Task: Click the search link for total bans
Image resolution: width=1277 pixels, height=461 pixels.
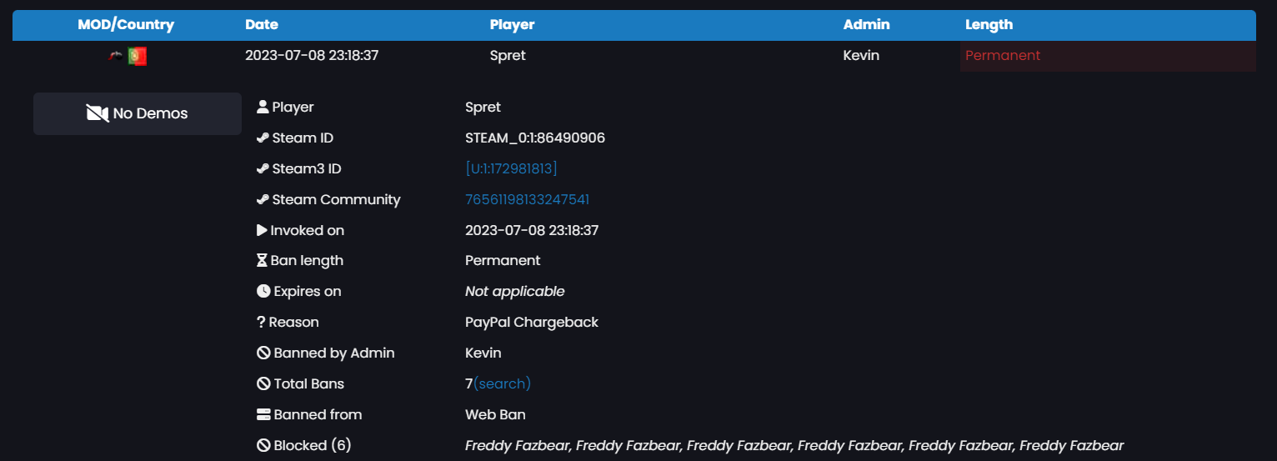Action: [x=502, y=383]
